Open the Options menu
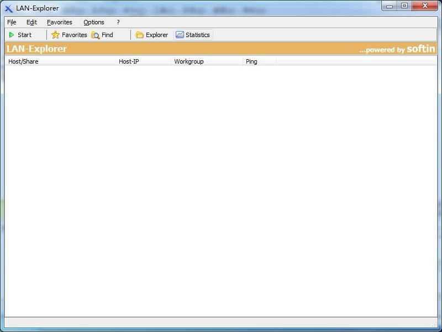 (x=94, y=22)
